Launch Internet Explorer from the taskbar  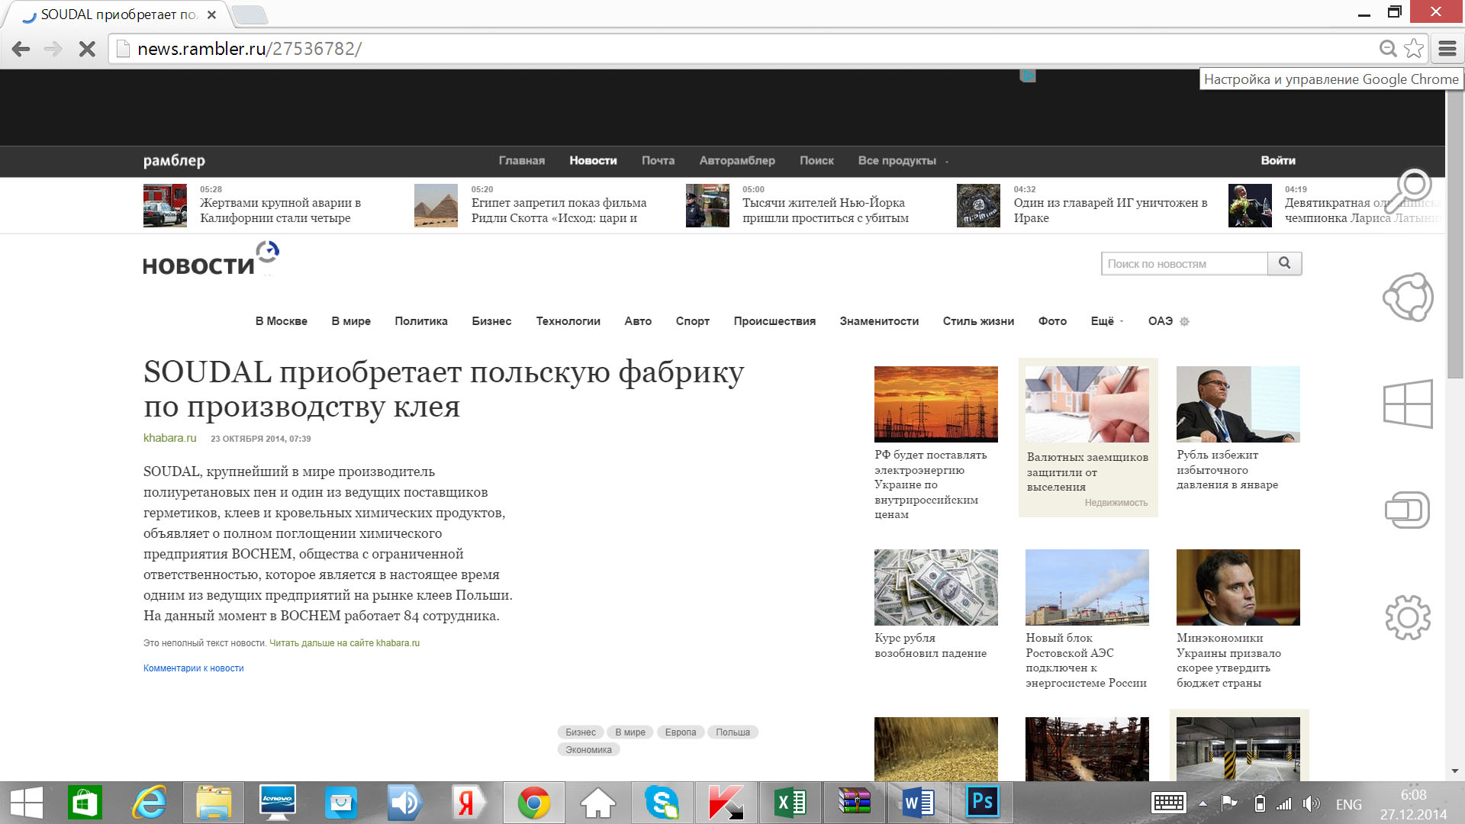tap(150, 803)
